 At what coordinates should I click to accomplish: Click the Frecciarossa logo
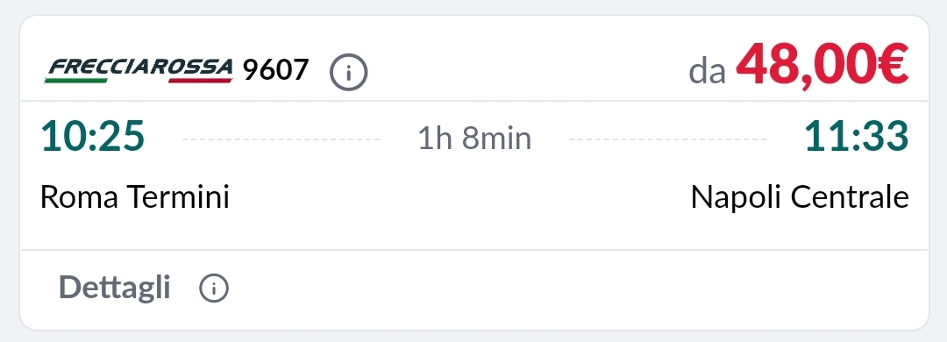[139, 69]
